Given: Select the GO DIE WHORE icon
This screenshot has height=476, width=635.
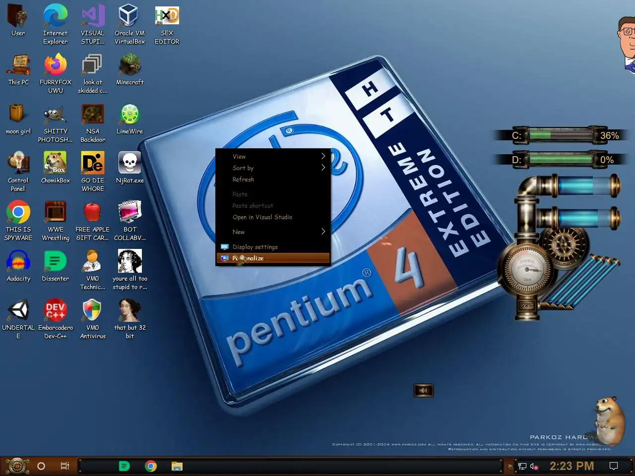Looking at the screenshot, I should 93,172.
